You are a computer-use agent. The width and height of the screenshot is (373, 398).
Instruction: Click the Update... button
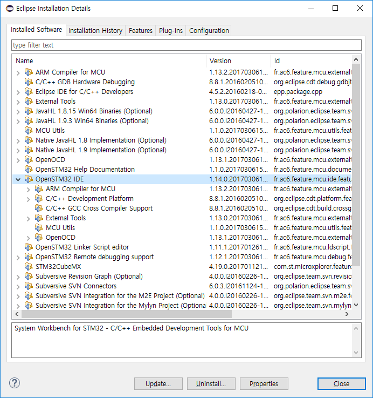(x=158, y=383)
